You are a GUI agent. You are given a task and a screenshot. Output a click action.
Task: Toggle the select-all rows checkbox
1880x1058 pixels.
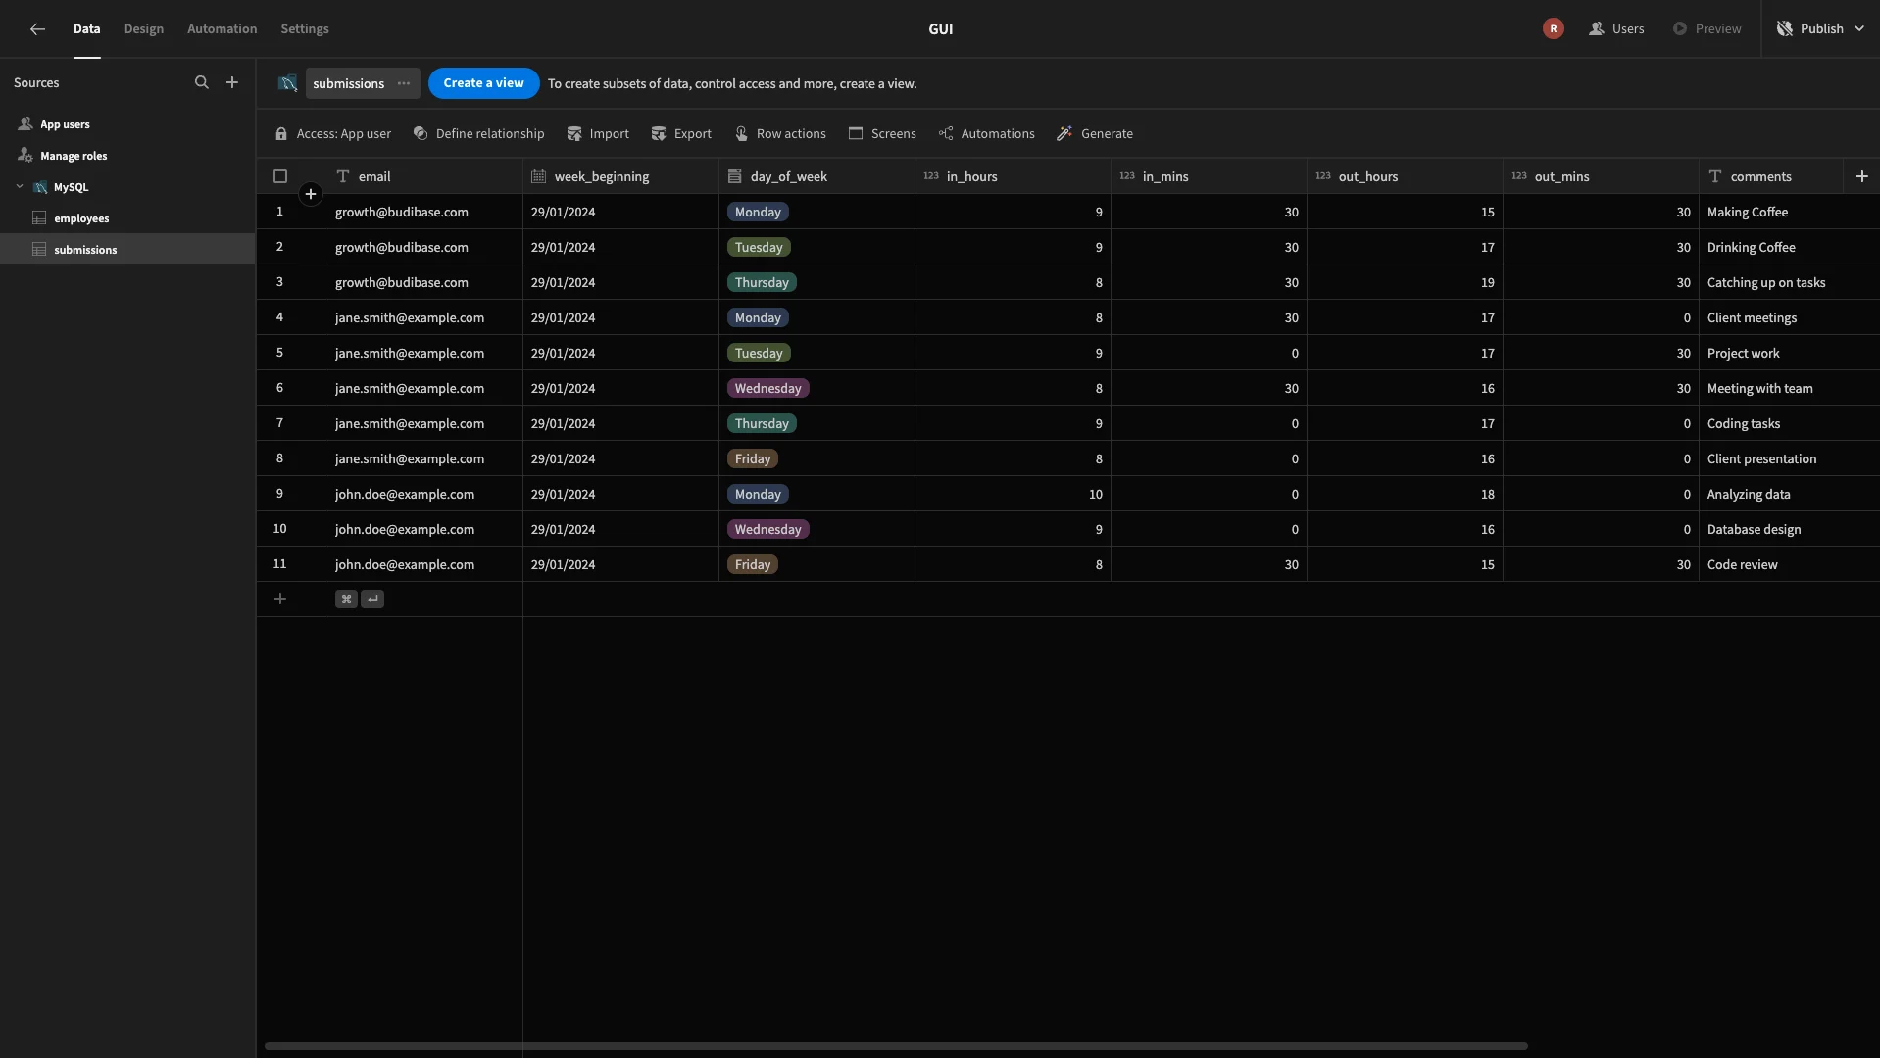click(x=280, y=176)
